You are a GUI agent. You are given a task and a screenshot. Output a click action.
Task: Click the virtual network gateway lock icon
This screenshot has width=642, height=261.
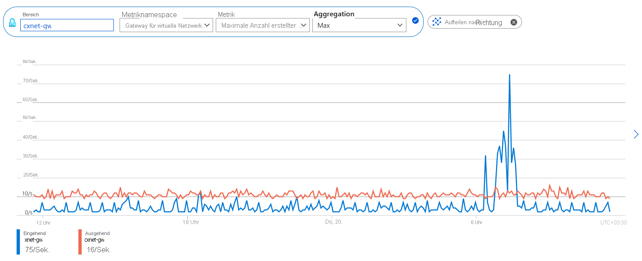click(12, 22)
